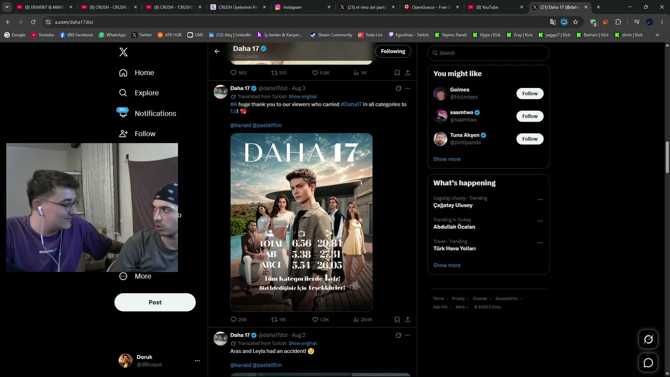The height and width of the screenshot is (377, 670).
Task: Open the Chrome three-dot menu
Action: coord(661,22)
